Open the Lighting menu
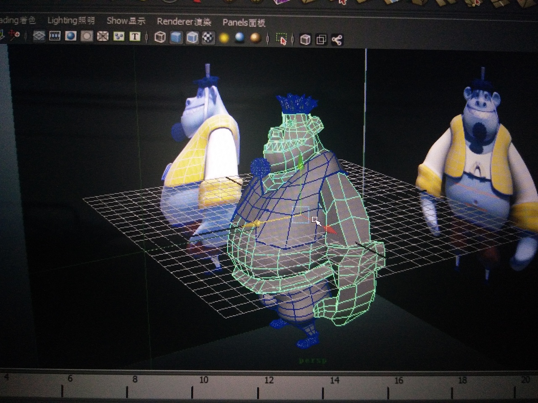The width and height of the screenshot is (538, 403). (71, 20)
